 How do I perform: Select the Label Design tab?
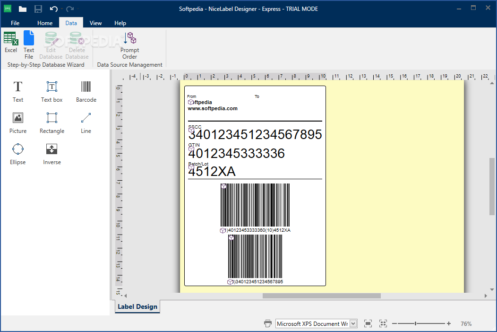(137, 306)
